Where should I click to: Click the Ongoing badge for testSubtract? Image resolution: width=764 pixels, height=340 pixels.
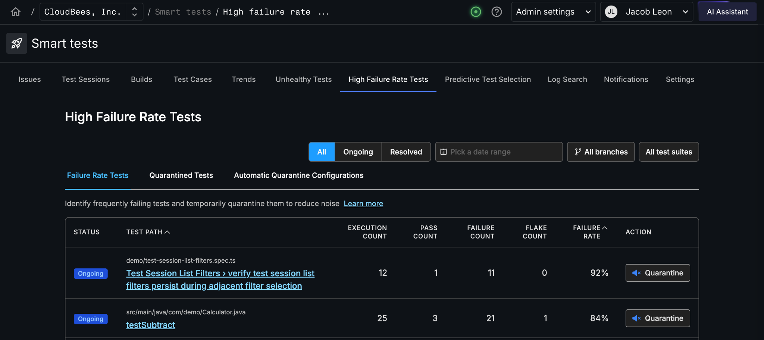91,319
